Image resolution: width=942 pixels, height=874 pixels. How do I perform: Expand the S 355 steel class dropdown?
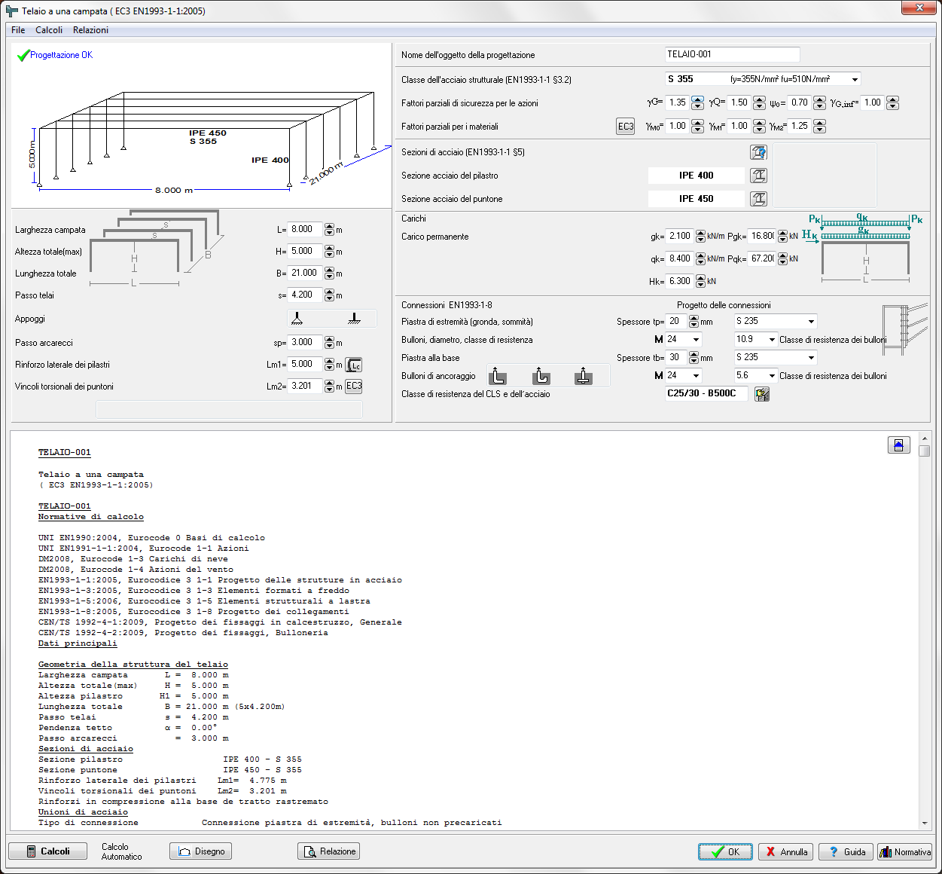coord(763,79)
